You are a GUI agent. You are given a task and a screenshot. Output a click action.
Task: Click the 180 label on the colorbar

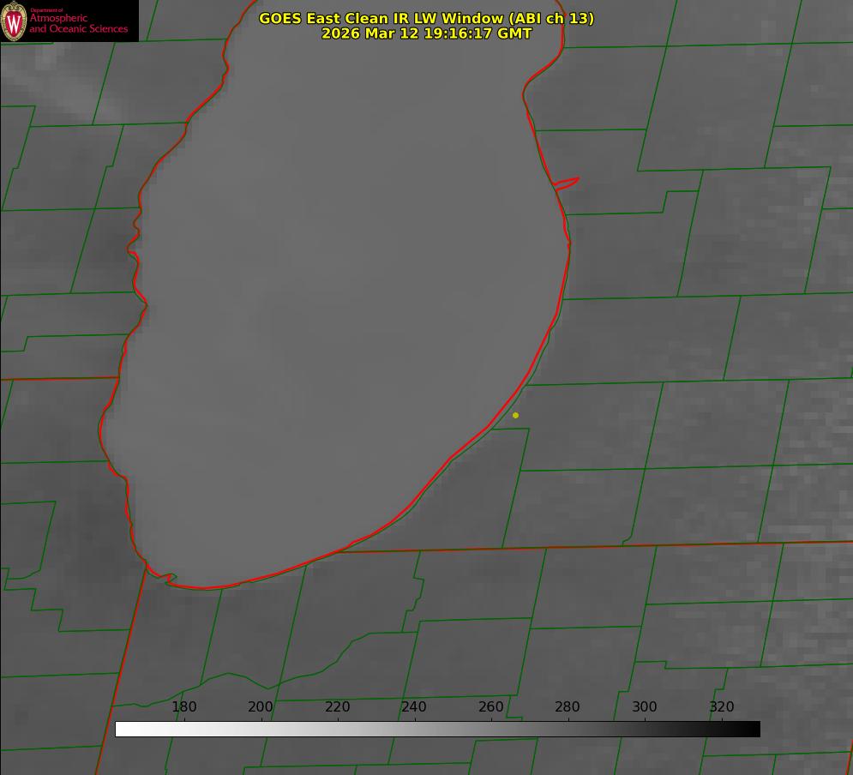click(183, 706)
